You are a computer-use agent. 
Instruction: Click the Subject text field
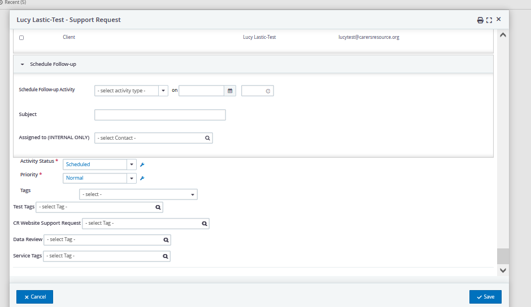(160, 115)
